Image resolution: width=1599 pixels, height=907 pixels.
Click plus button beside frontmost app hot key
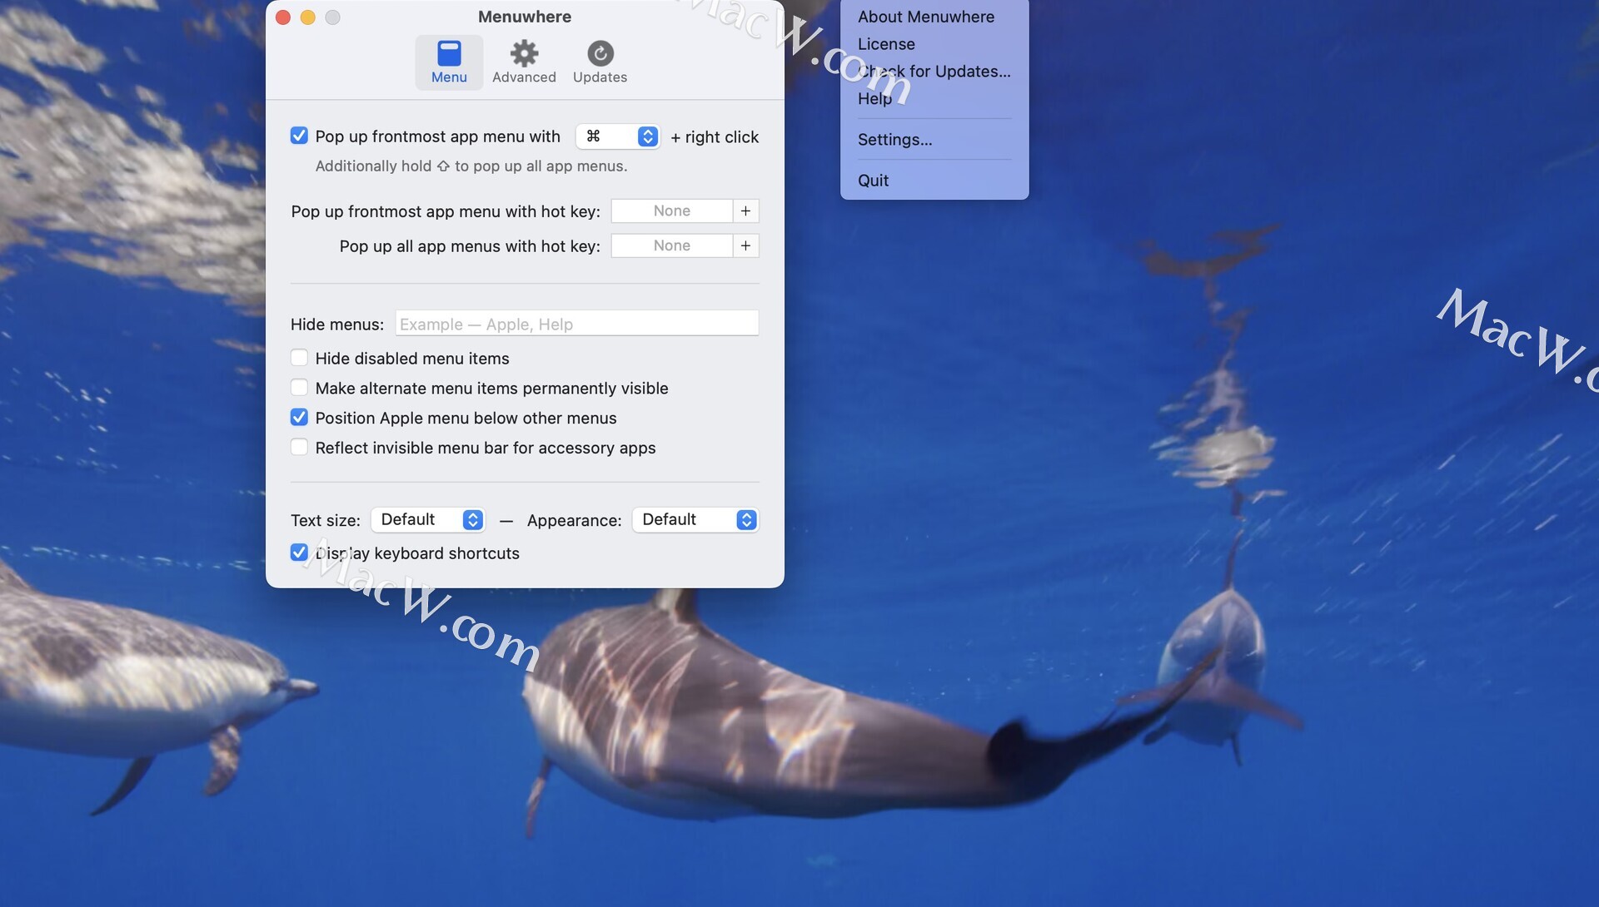click(x=745, y=211)
